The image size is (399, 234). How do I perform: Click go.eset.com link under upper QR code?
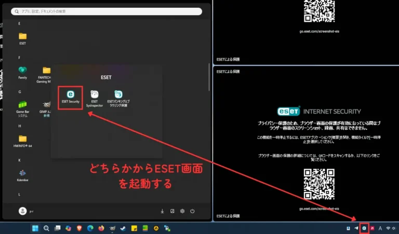click(319, 32)
